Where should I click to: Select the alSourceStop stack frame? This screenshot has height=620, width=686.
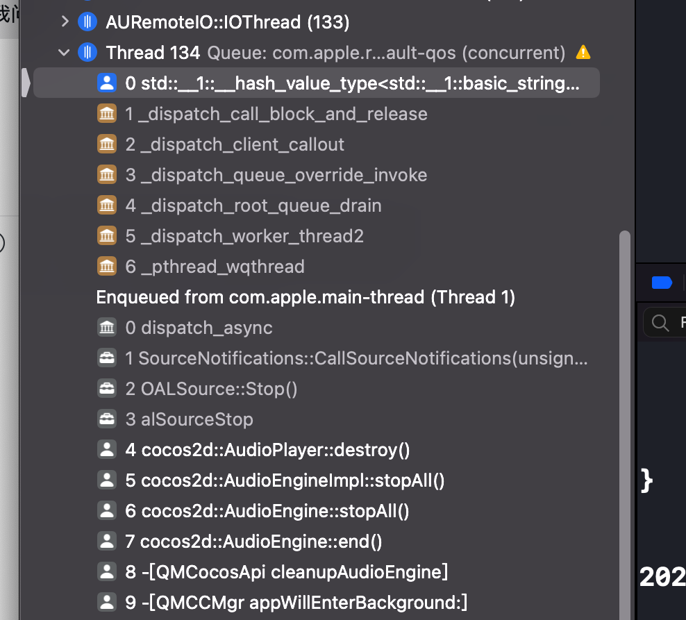(197, 419)
